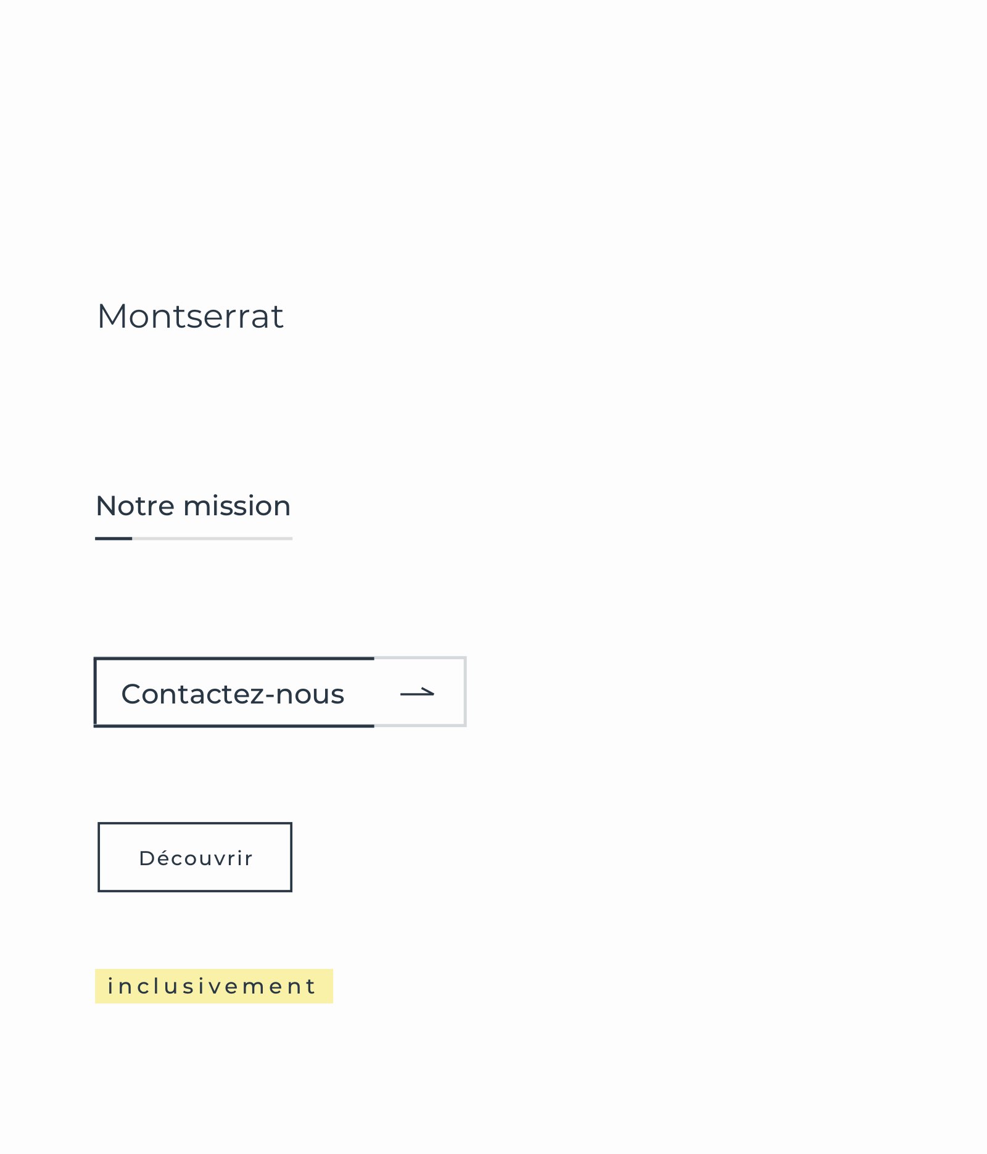Click the left border of Découvrir button
Image resolution: width=987 pixels, height=1154 pixels.
99,857
